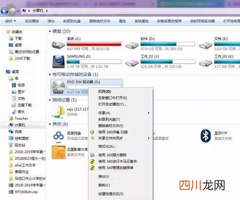Click 属性 in the toolbar
The image size is (240, 200).
[x=122, y=21]
